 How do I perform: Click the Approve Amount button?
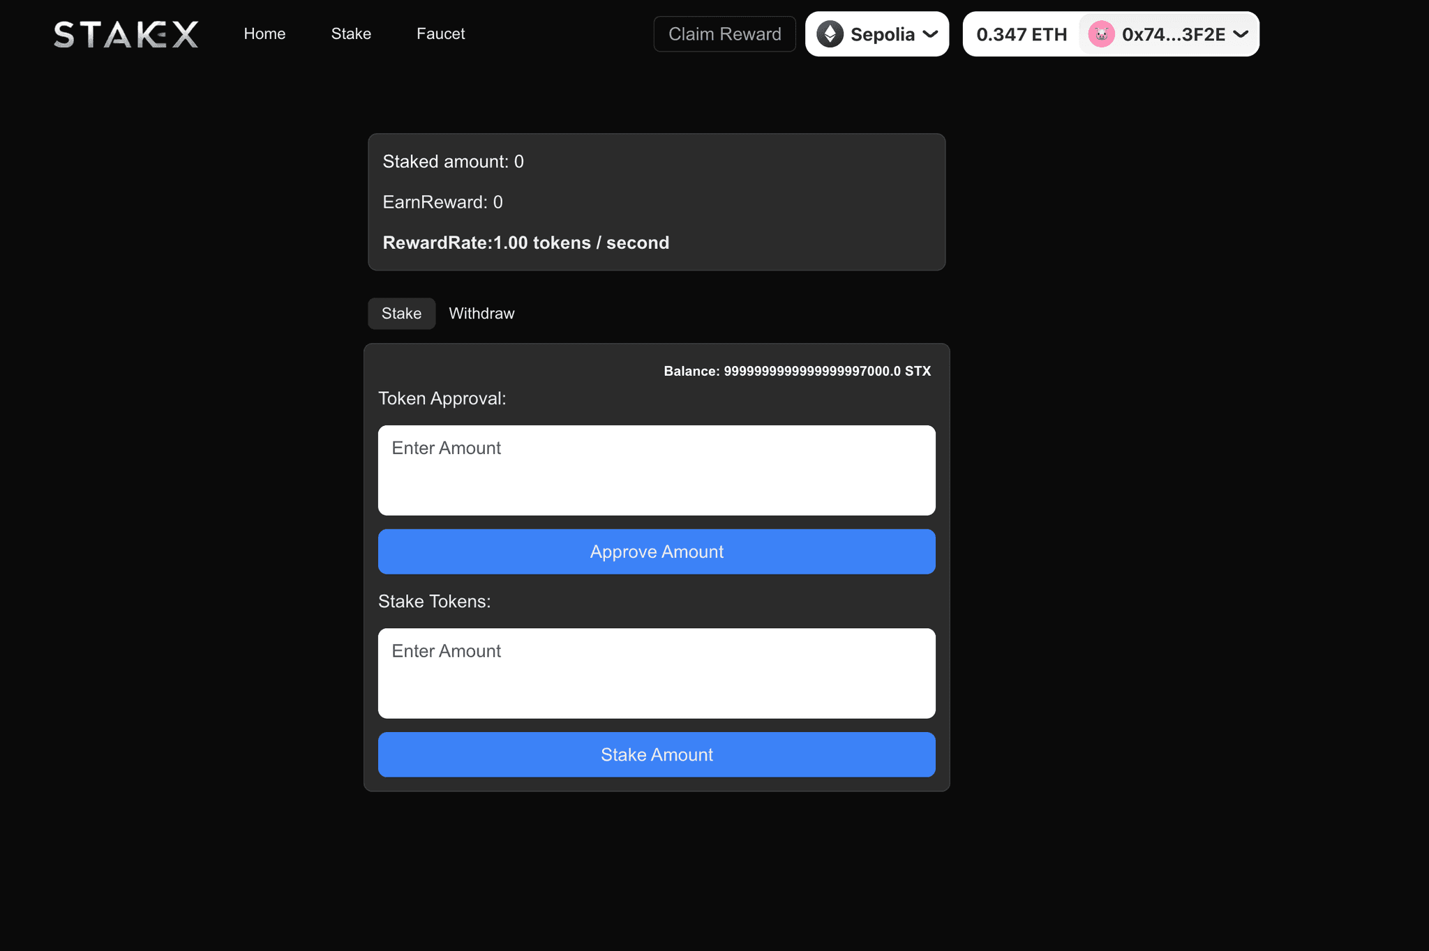(x=656, y=551)
